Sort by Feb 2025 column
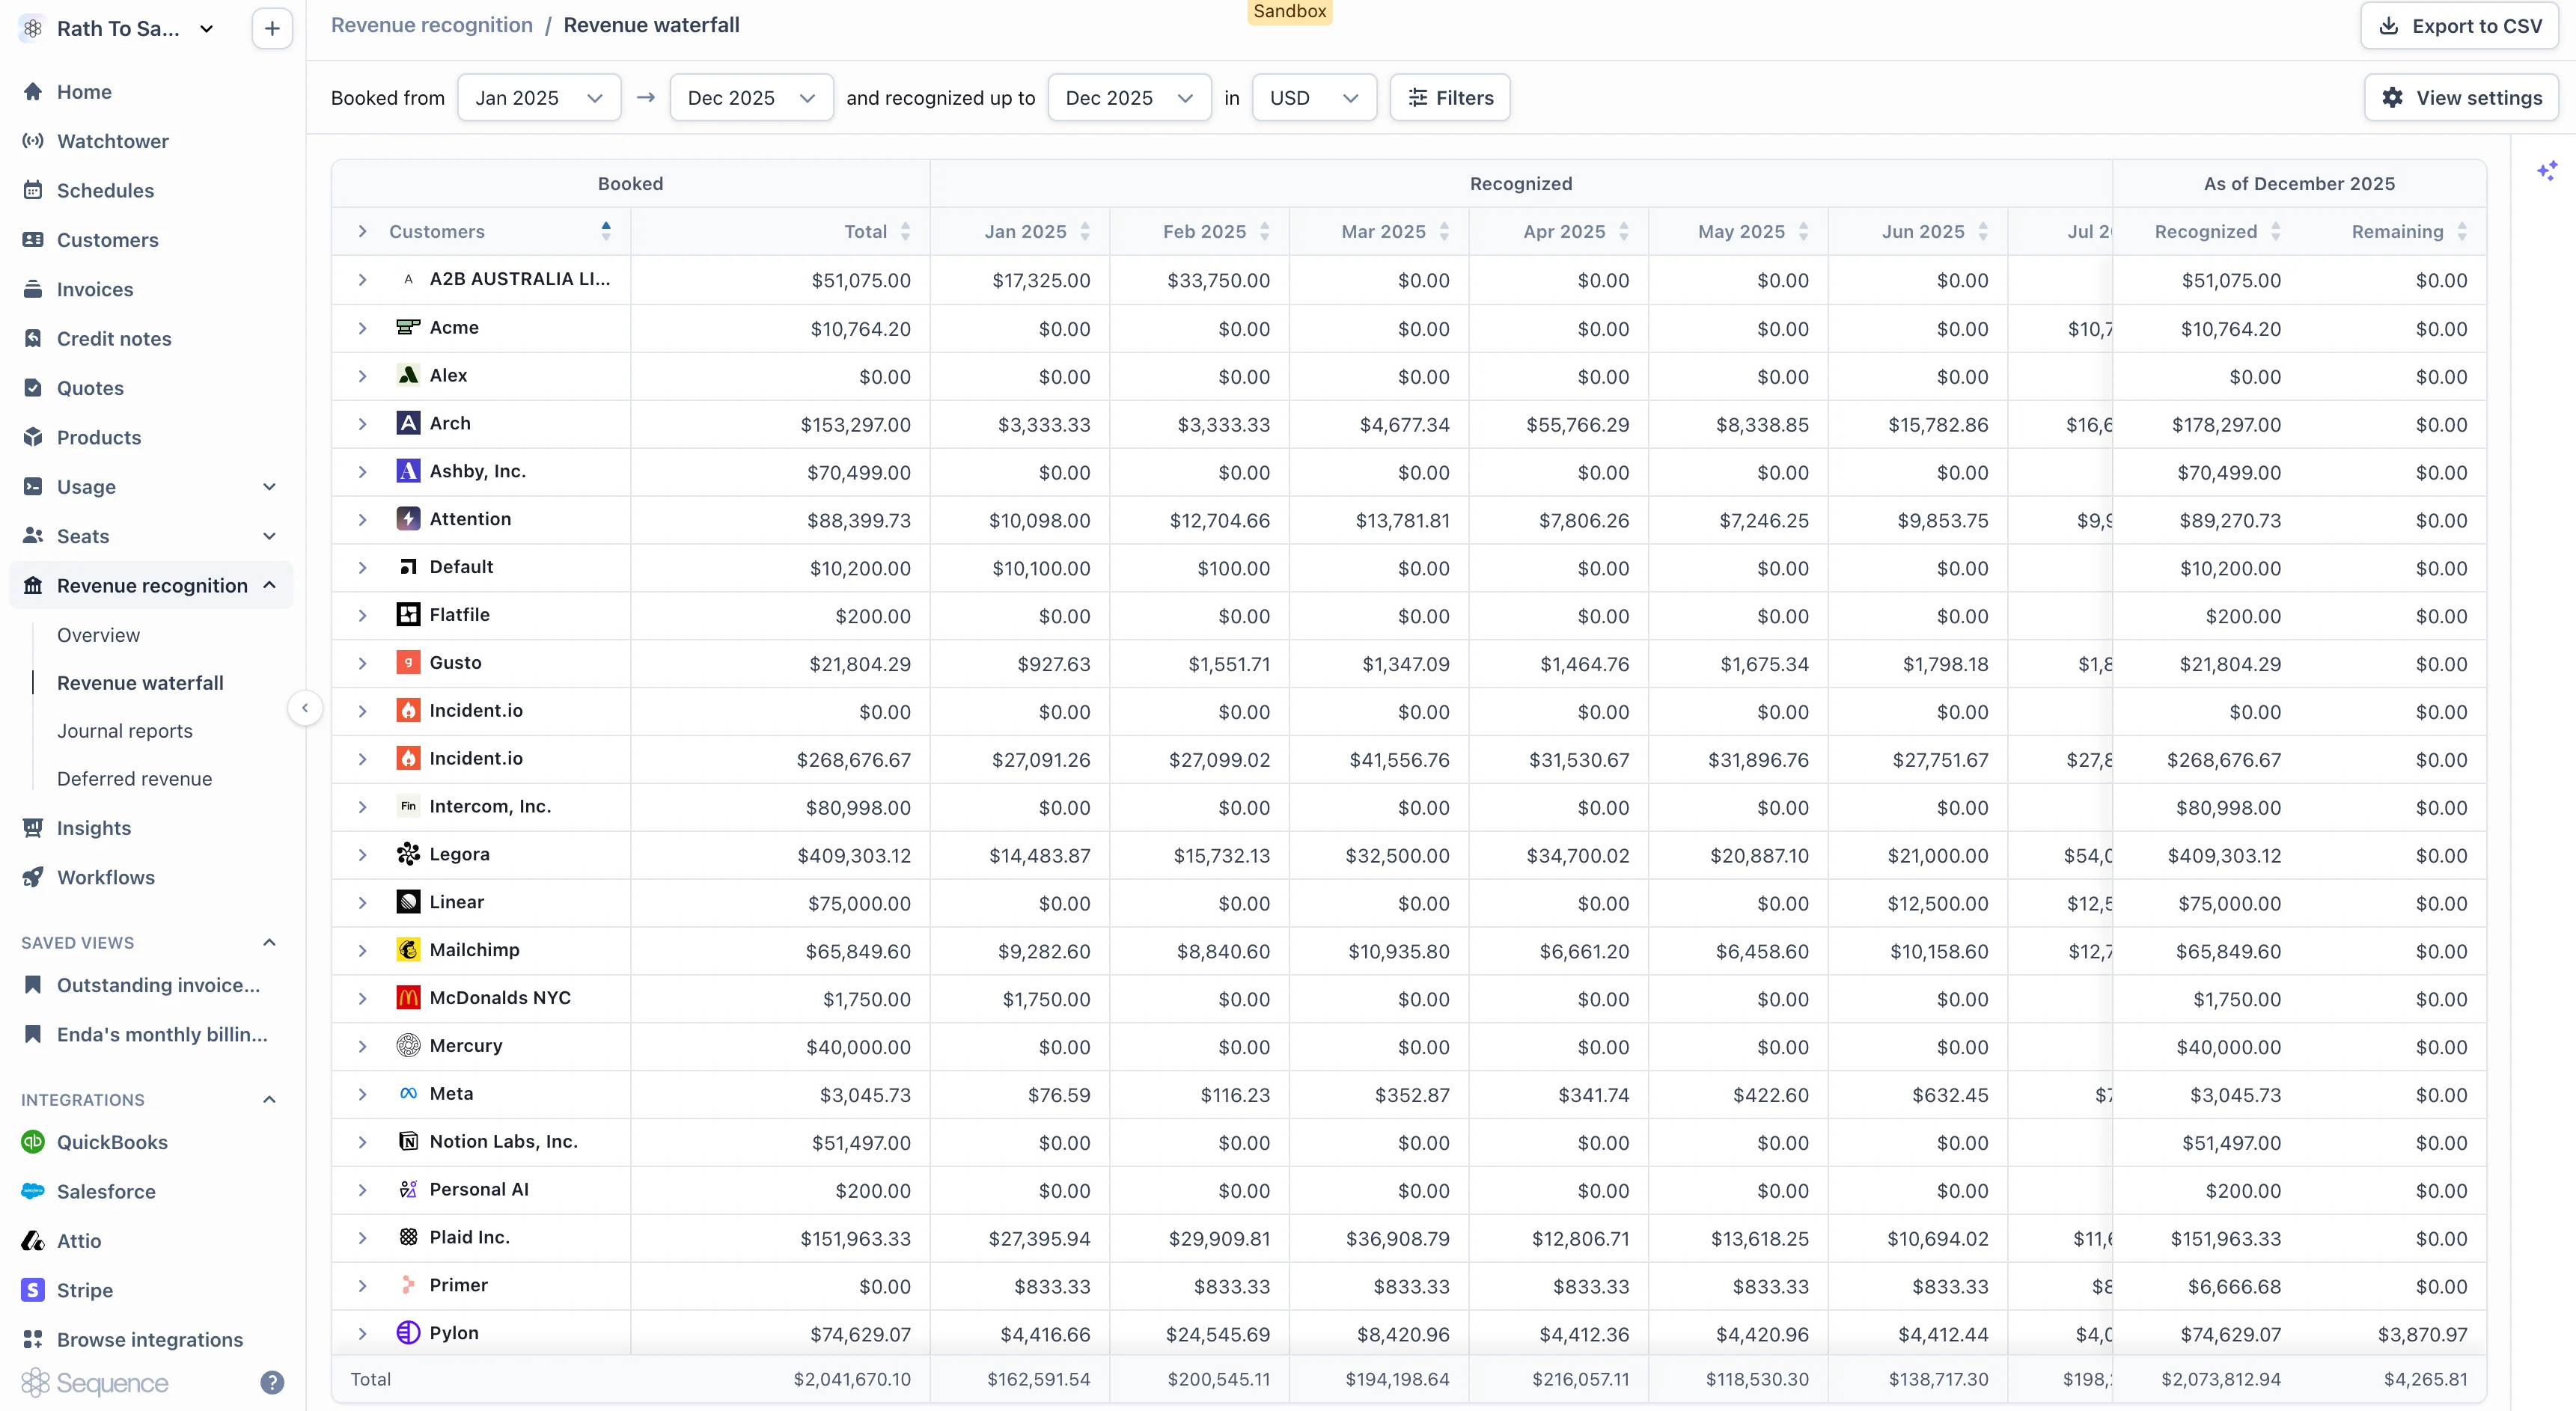Screen dimensions: 2576x1411 (x=1264, y=231)
